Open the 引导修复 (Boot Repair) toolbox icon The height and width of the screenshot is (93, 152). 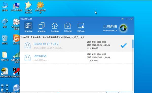pos(68,26)
